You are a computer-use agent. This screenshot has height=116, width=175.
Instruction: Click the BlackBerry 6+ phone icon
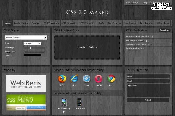point(64,102)
